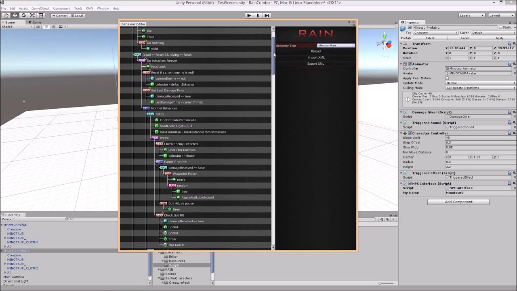Select the Rotate tool in the toolbar
Viewport: 517px width, 291px height.
coord(23,15)
